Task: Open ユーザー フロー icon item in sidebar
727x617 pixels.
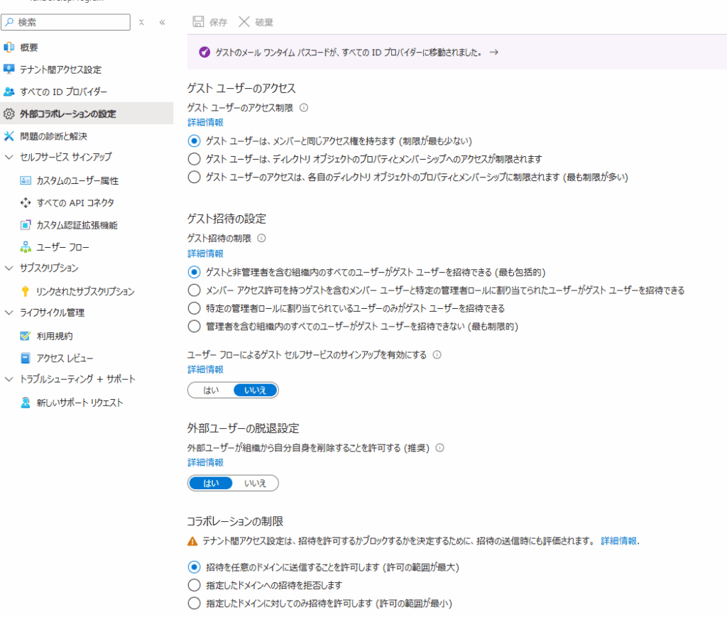Action: point(26,247)
